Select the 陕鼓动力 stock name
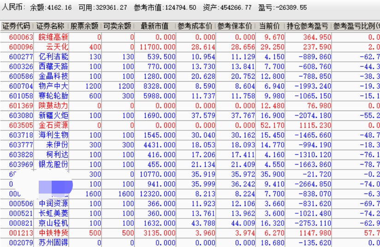The height and width of the screenshot is (247, 380). pyautogui.click(x=53, y=106)
